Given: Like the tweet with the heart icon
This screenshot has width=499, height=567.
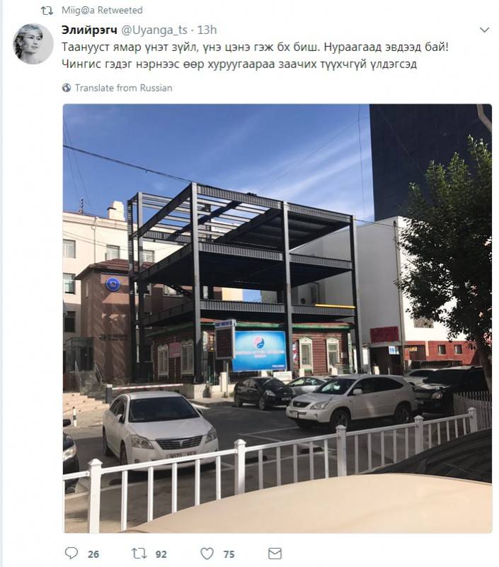Looking at the screenshot, I should (207, 554).
